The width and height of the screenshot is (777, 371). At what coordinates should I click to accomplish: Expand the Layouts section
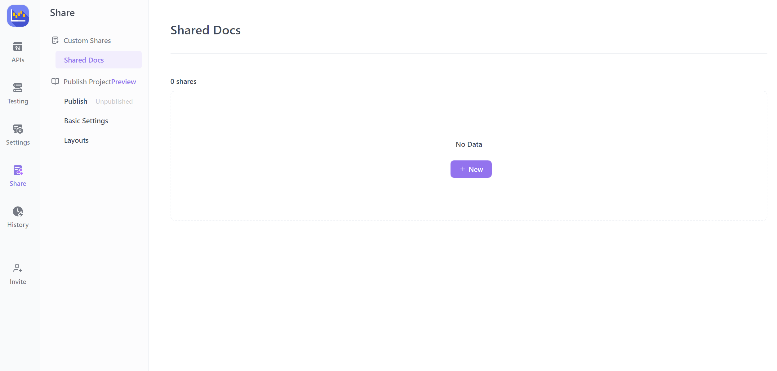point(77,140)
